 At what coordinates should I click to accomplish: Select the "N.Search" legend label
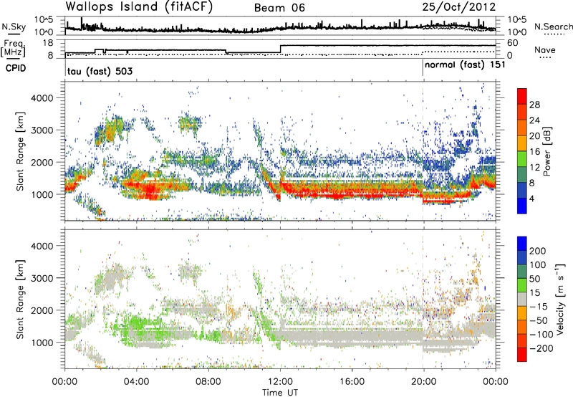[x=553, y=27]
